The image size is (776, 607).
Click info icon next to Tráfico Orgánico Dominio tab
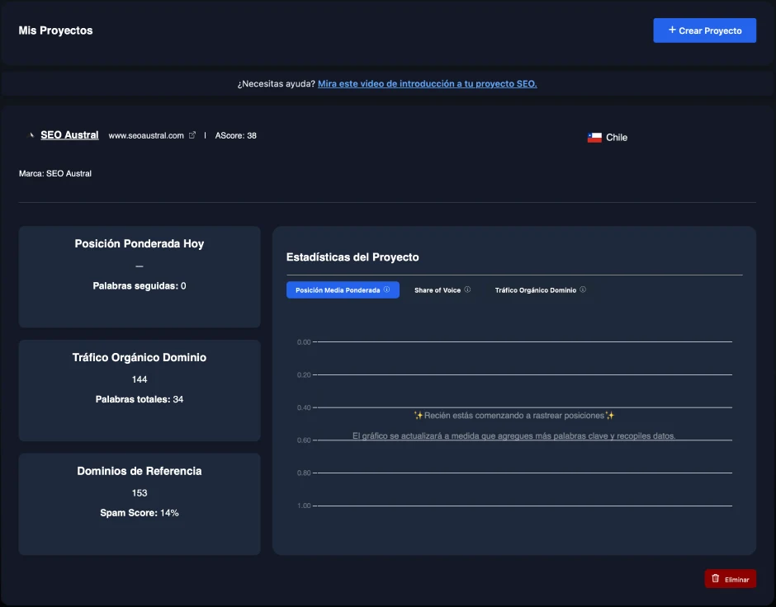point(583,289)
